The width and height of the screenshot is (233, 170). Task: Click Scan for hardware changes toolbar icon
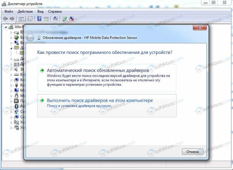click(55, 19)
